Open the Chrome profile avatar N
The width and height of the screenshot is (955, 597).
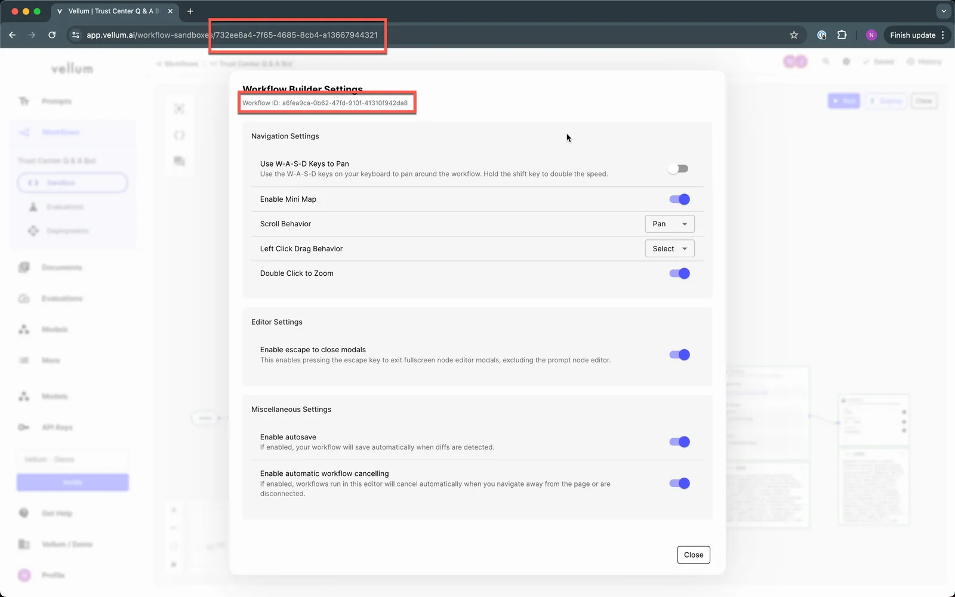(x=871, y=35)
